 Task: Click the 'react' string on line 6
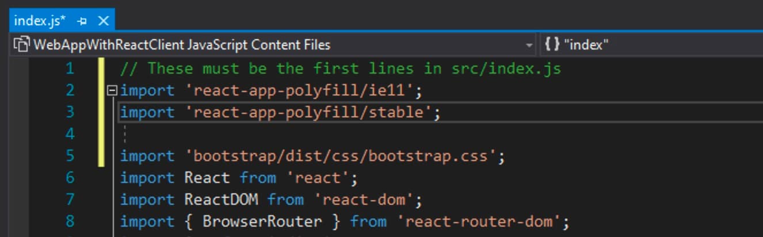tap(318, 178)
